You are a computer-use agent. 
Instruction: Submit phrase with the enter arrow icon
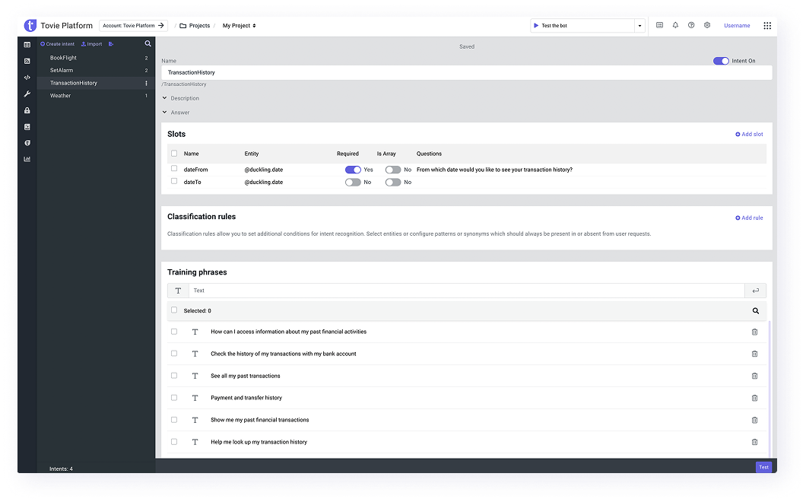756,291
